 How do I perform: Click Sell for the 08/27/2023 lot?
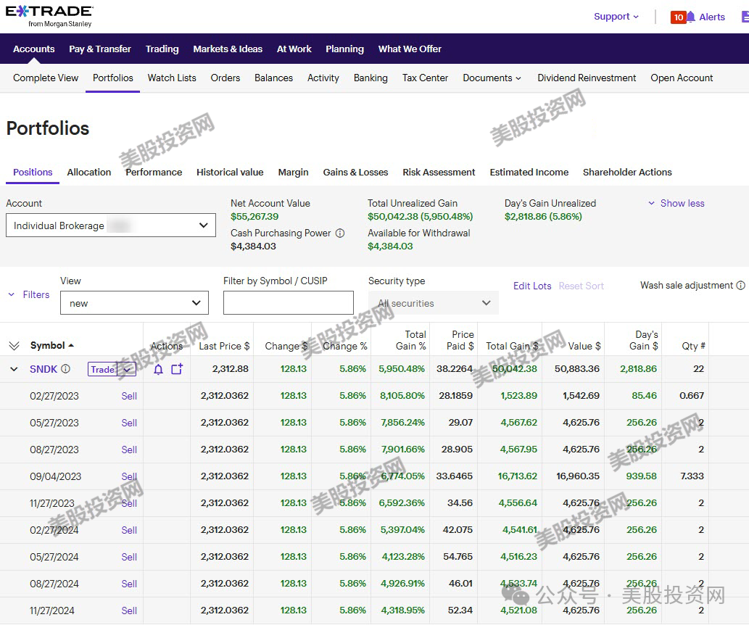129,450
